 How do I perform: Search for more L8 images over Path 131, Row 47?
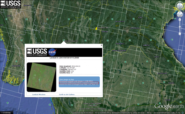(x=79, y=84)
